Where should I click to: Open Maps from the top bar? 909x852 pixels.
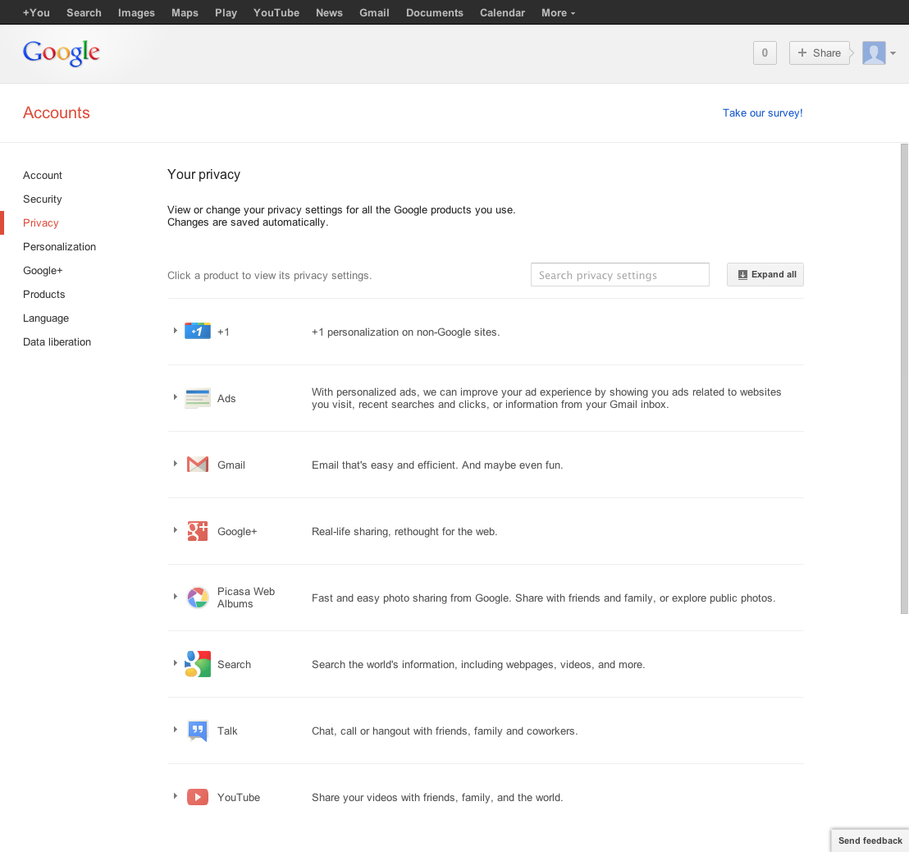coord(185,13)
